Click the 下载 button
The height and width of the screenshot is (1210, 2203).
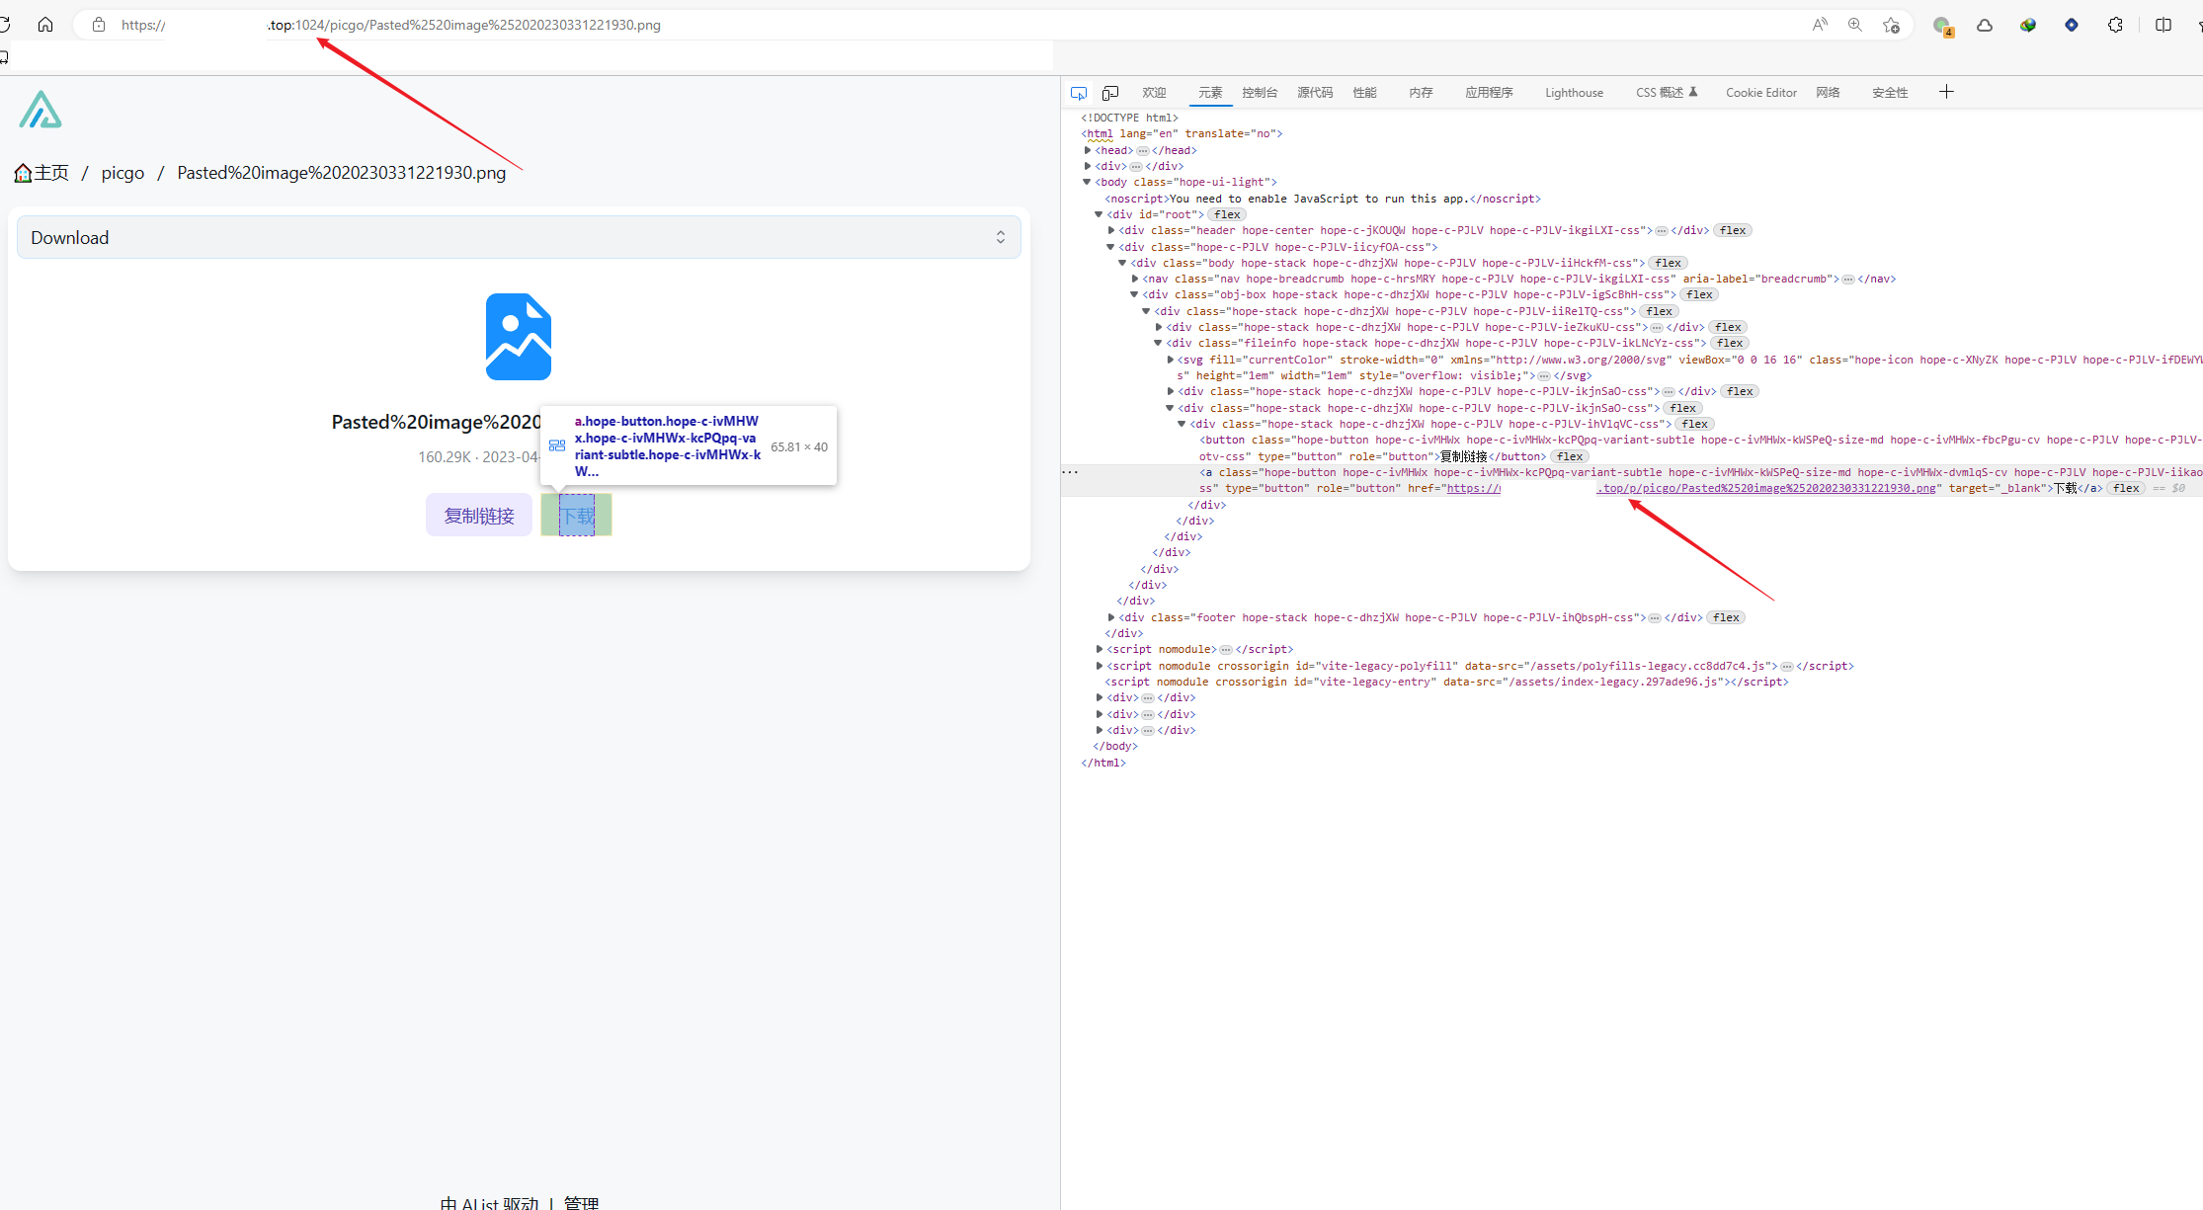click(577, 516)
